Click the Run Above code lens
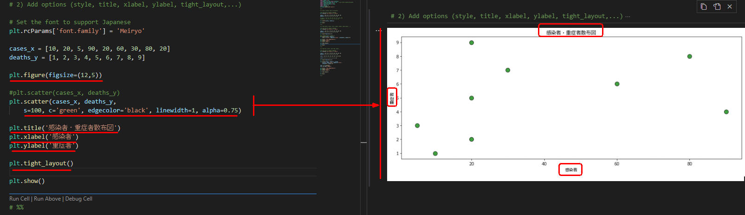The image size is (745, 215). point(47,199)
